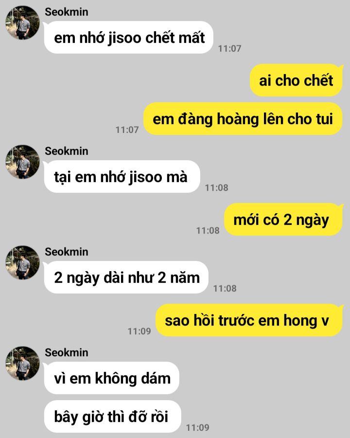
Task: Select the message 'em nhớ jisoo chết mất'
Action: pos(129,37)
